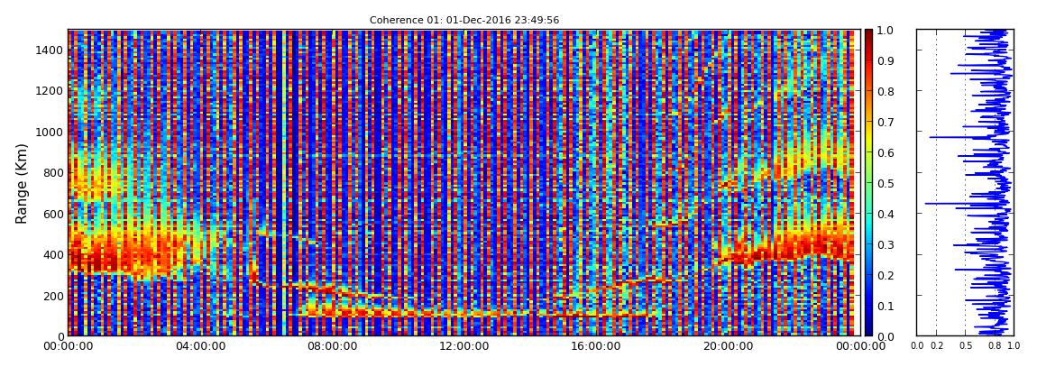Viewport: 1037px width, 367px height.
Task: Click the colorbar 0.7 tick label
Action: [885, 123]
